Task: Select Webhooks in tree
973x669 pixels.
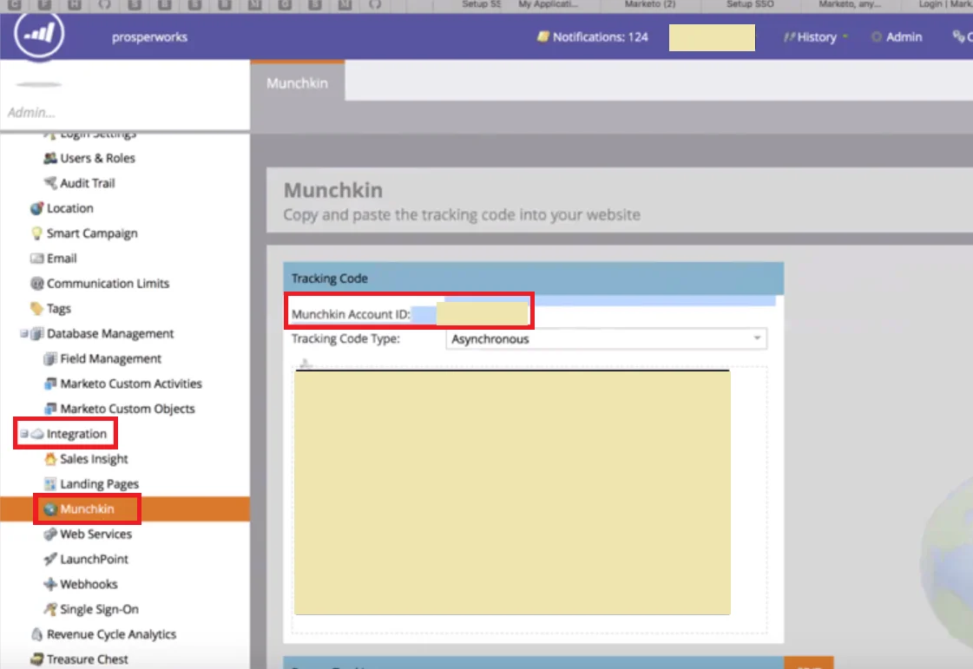Action: coord(89,584)
